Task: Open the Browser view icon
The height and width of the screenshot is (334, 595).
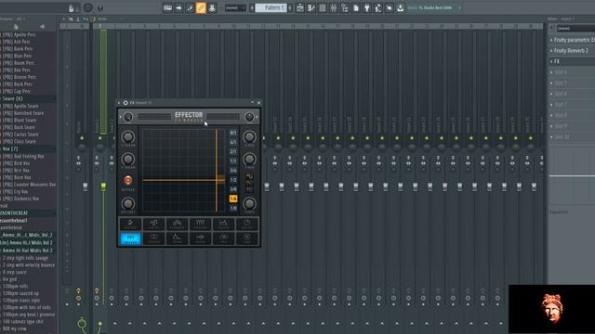Action: [345, 7]
